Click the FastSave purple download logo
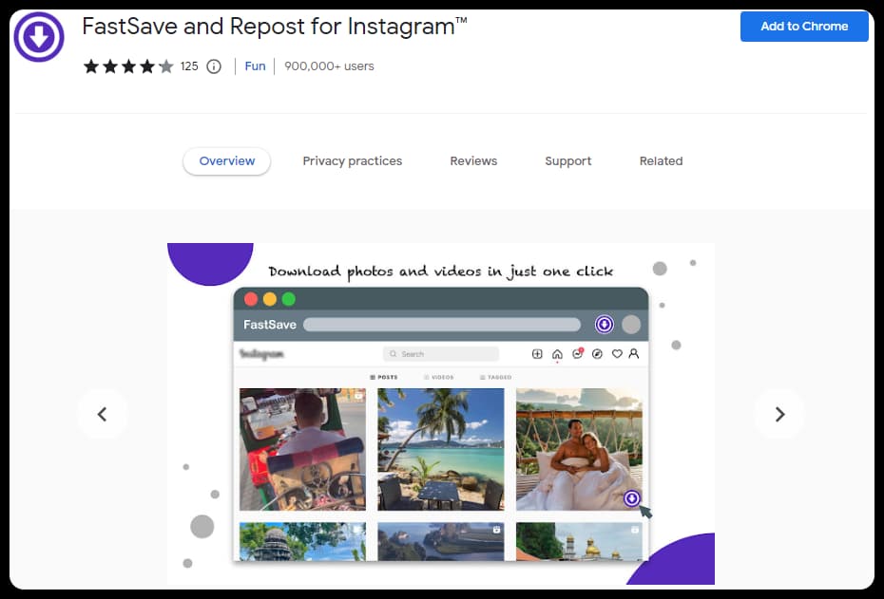The image size is (884, 599). click(39, 37)
